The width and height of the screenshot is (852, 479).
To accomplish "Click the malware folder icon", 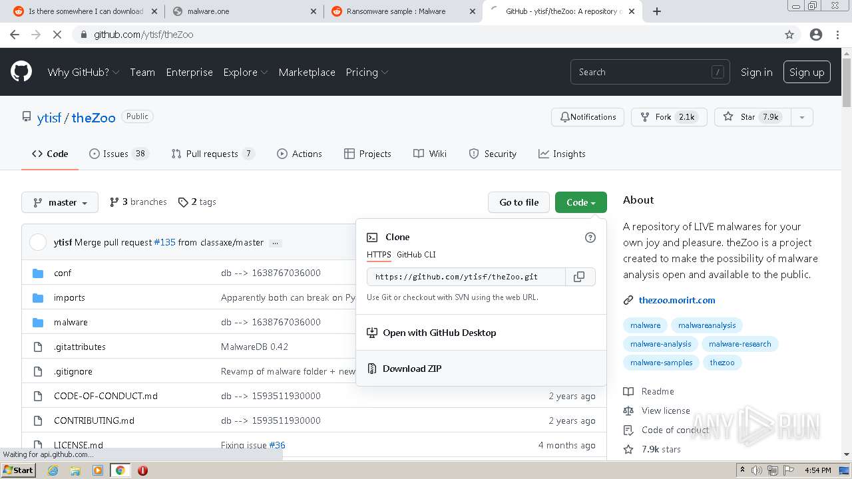I will click(38, 323).
